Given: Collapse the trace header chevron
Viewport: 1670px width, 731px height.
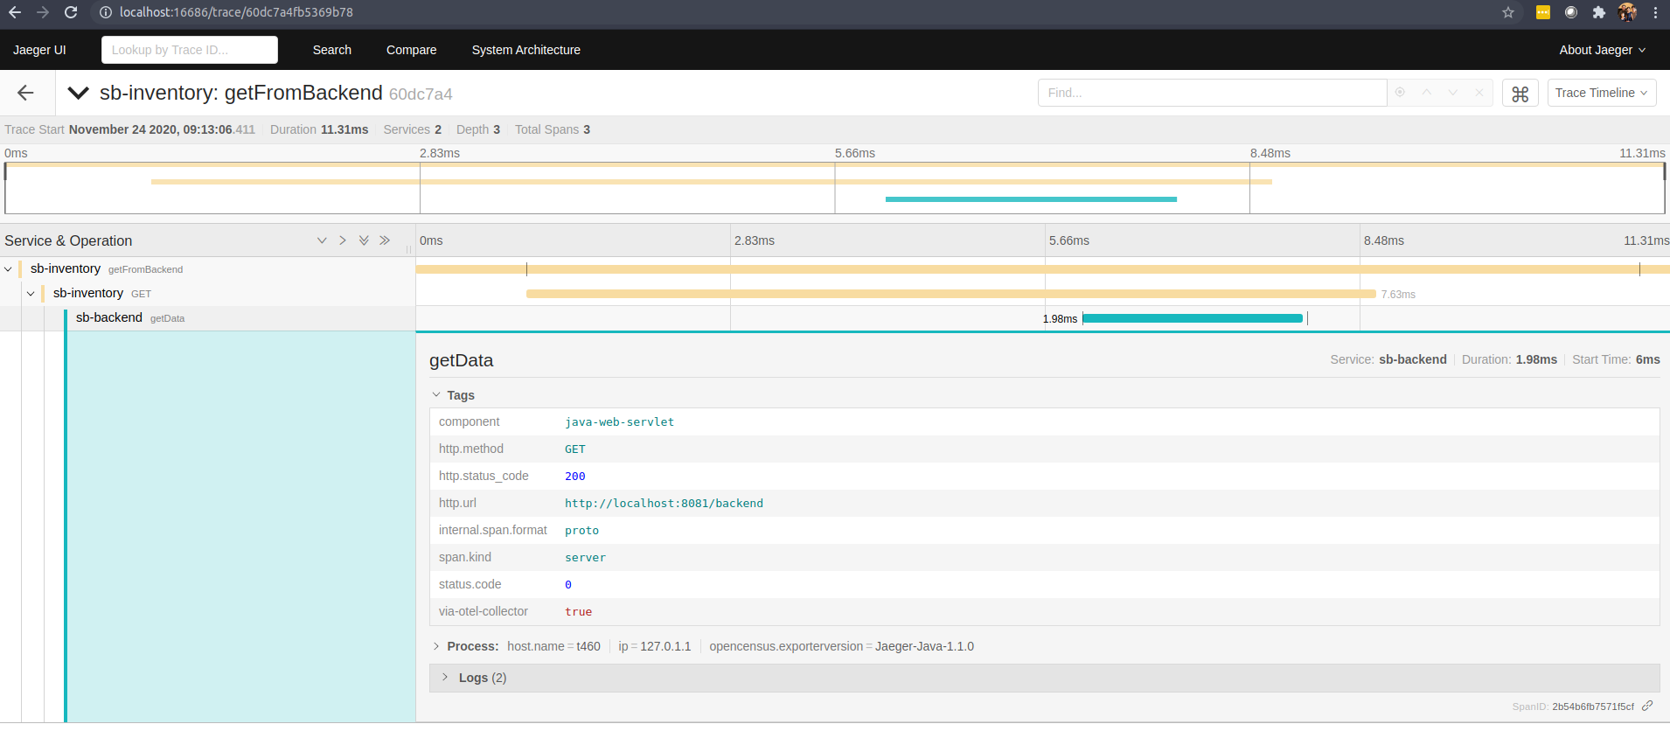Looking at the screenshot, I should pyautogui.click(x=79, y=93).
